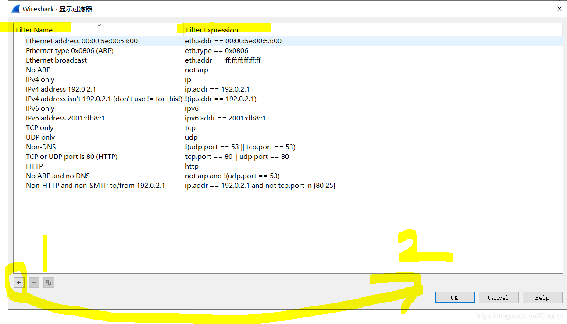Click expression 'ipv6.addr == 2001:db8::1'
The height and width of the screenshot is (324, 567).
pyautogui.click(x=225, y=118)
